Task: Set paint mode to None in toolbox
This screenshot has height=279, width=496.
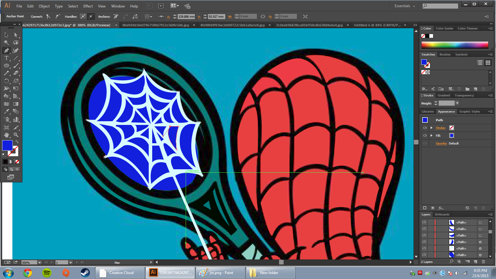Action: pos(17,162)
